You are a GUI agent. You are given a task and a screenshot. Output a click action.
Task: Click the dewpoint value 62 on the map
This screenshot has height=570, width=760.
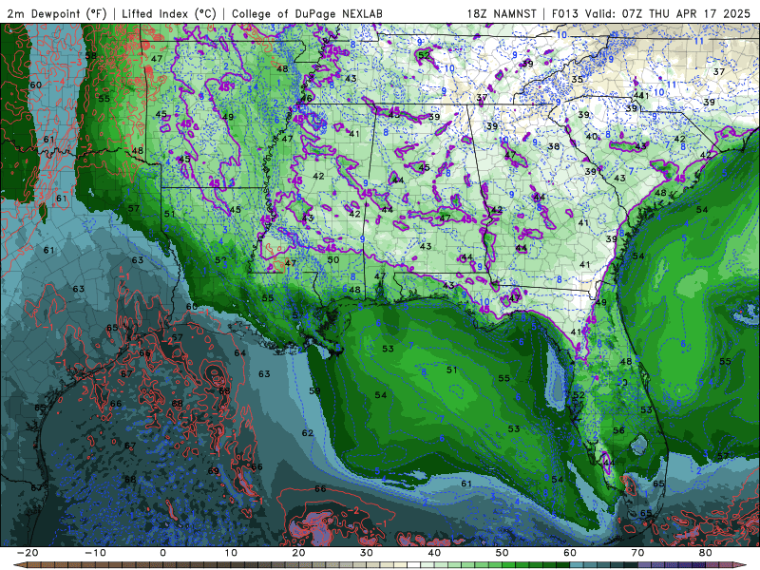coord(308,433)
